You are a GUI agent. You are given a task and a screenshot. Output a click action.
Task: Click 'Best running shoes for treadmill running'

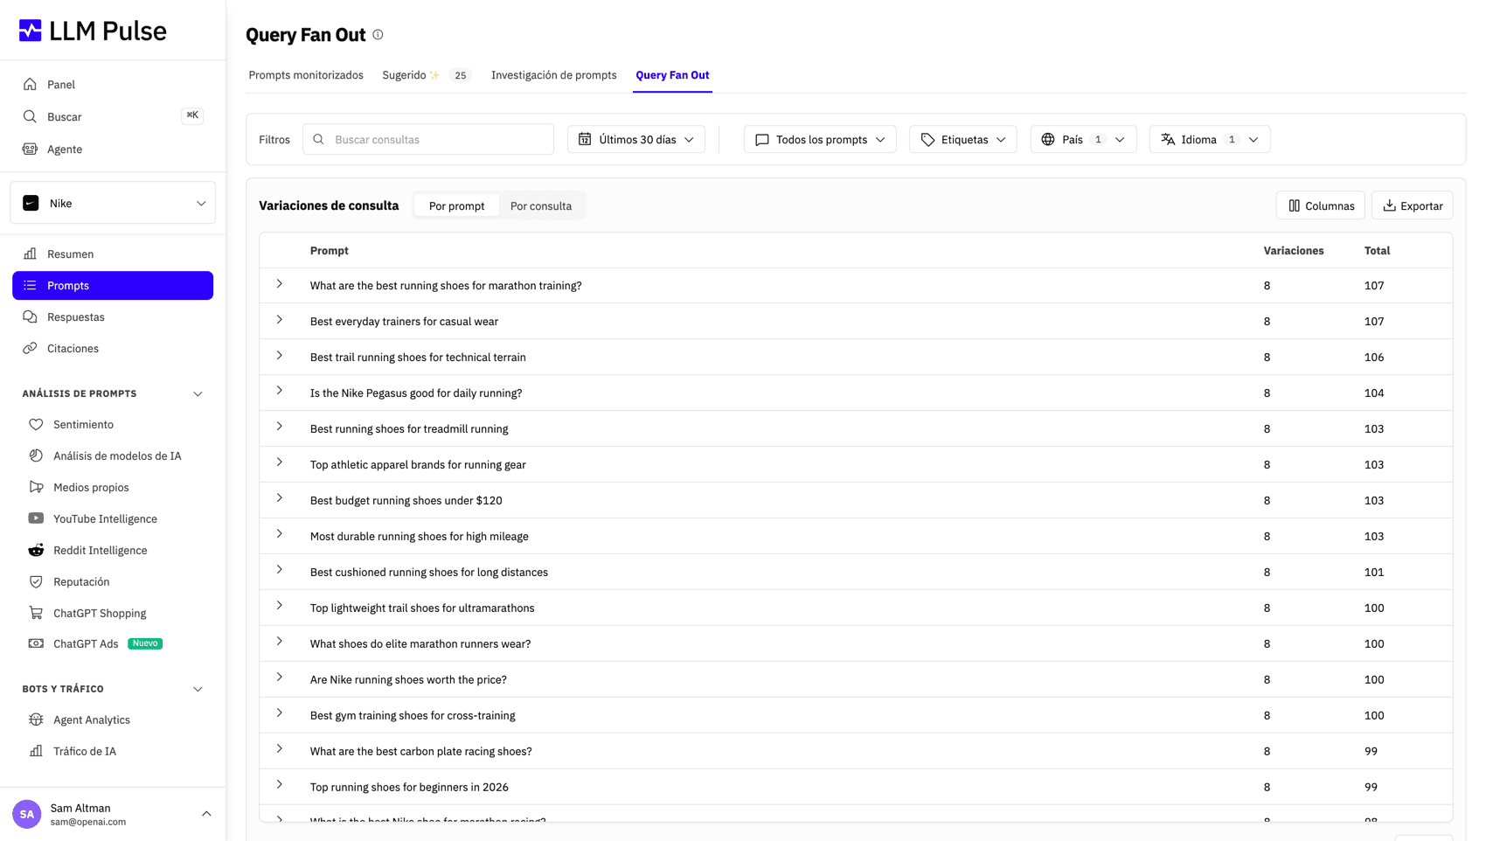[409, 428]
